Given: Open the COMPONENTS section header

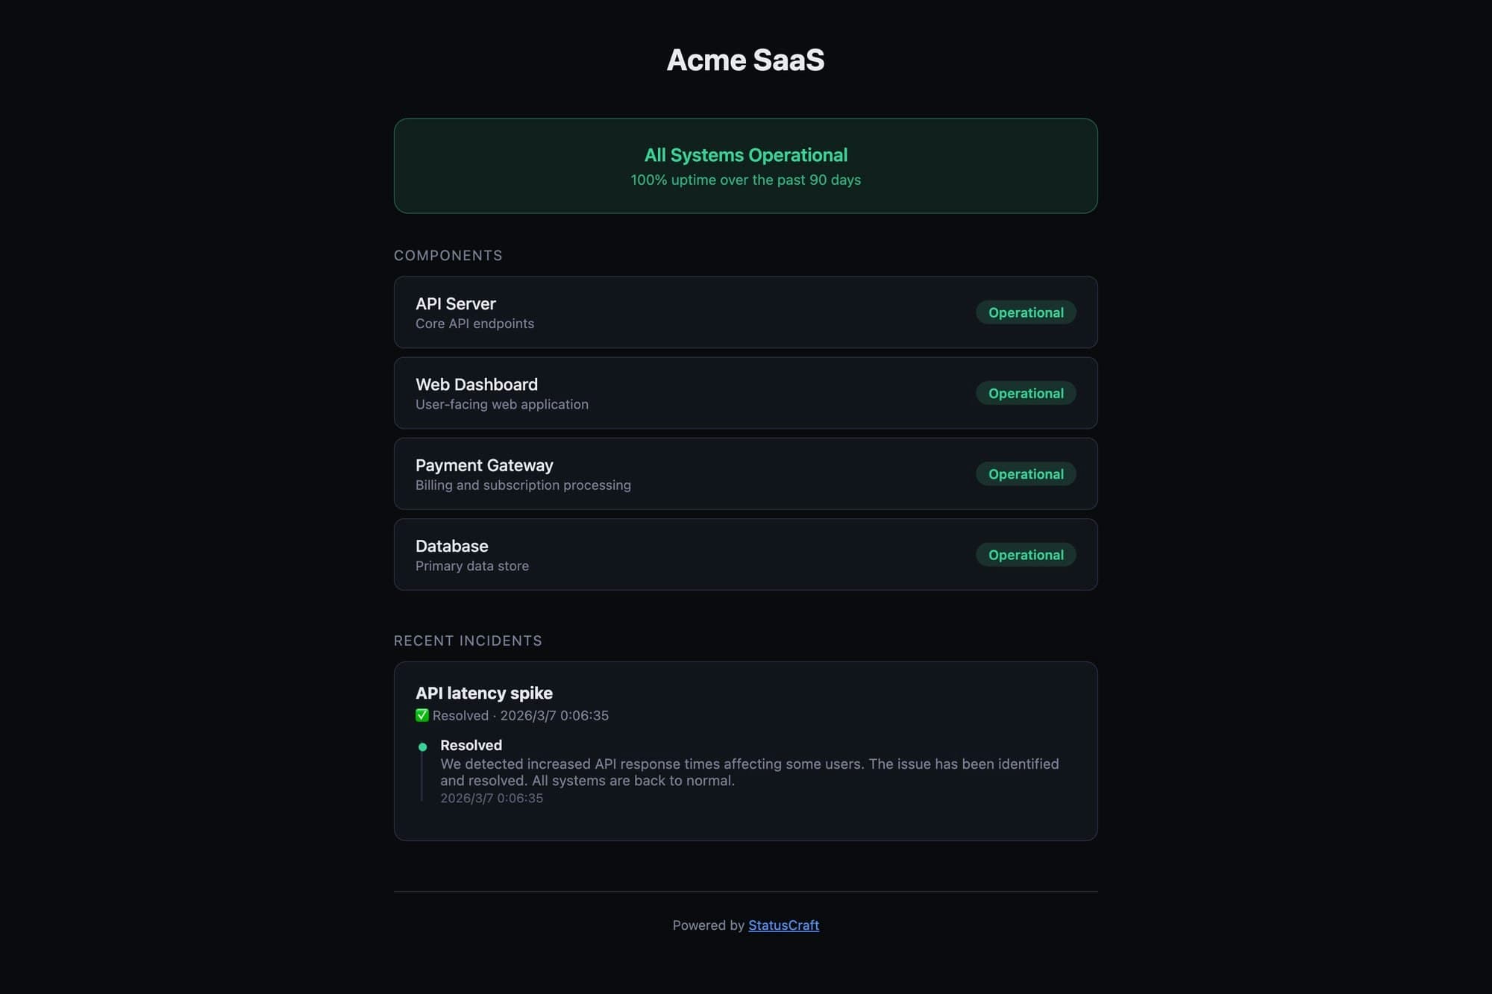Looking at the screenshot, I should point(448,254).
